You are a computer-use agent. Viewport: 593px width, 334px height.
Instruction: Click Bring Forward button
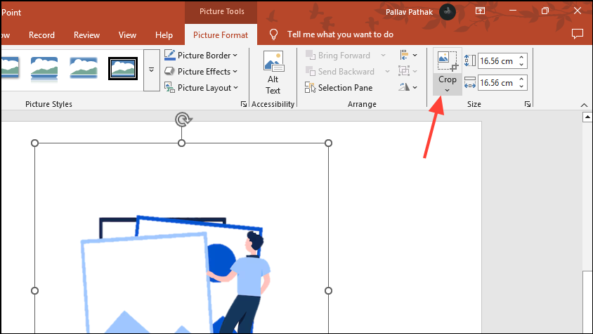[x=338, y=56]
